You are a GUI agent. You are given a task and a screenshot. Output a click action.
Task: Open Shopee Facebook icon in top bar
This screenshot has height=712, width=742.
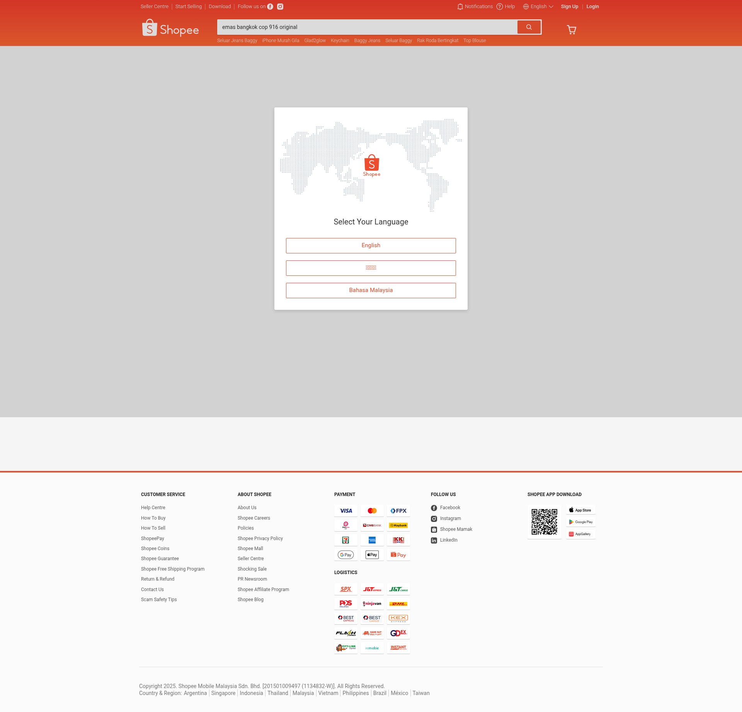pos(270,7)
